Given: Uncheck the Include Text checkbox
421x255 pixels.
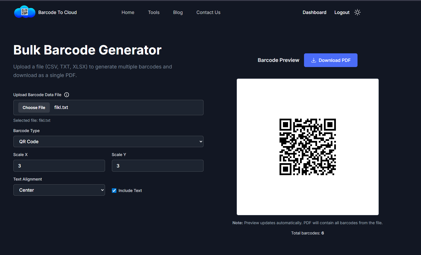Looking at the screenshot, I should [x=114, y=190].
